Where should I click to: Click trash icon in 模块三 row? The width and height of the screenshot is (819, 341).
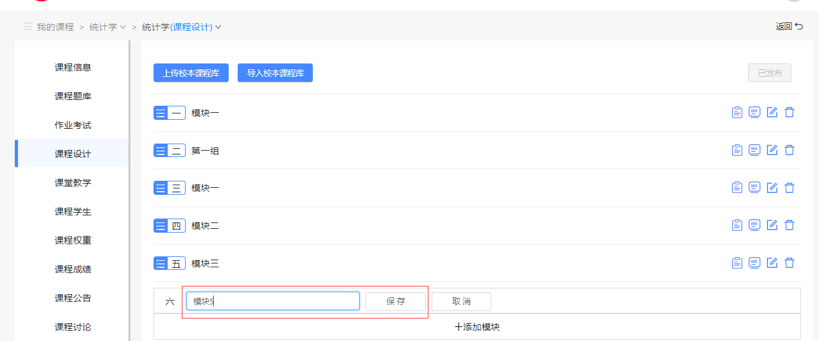pos(789,263)
